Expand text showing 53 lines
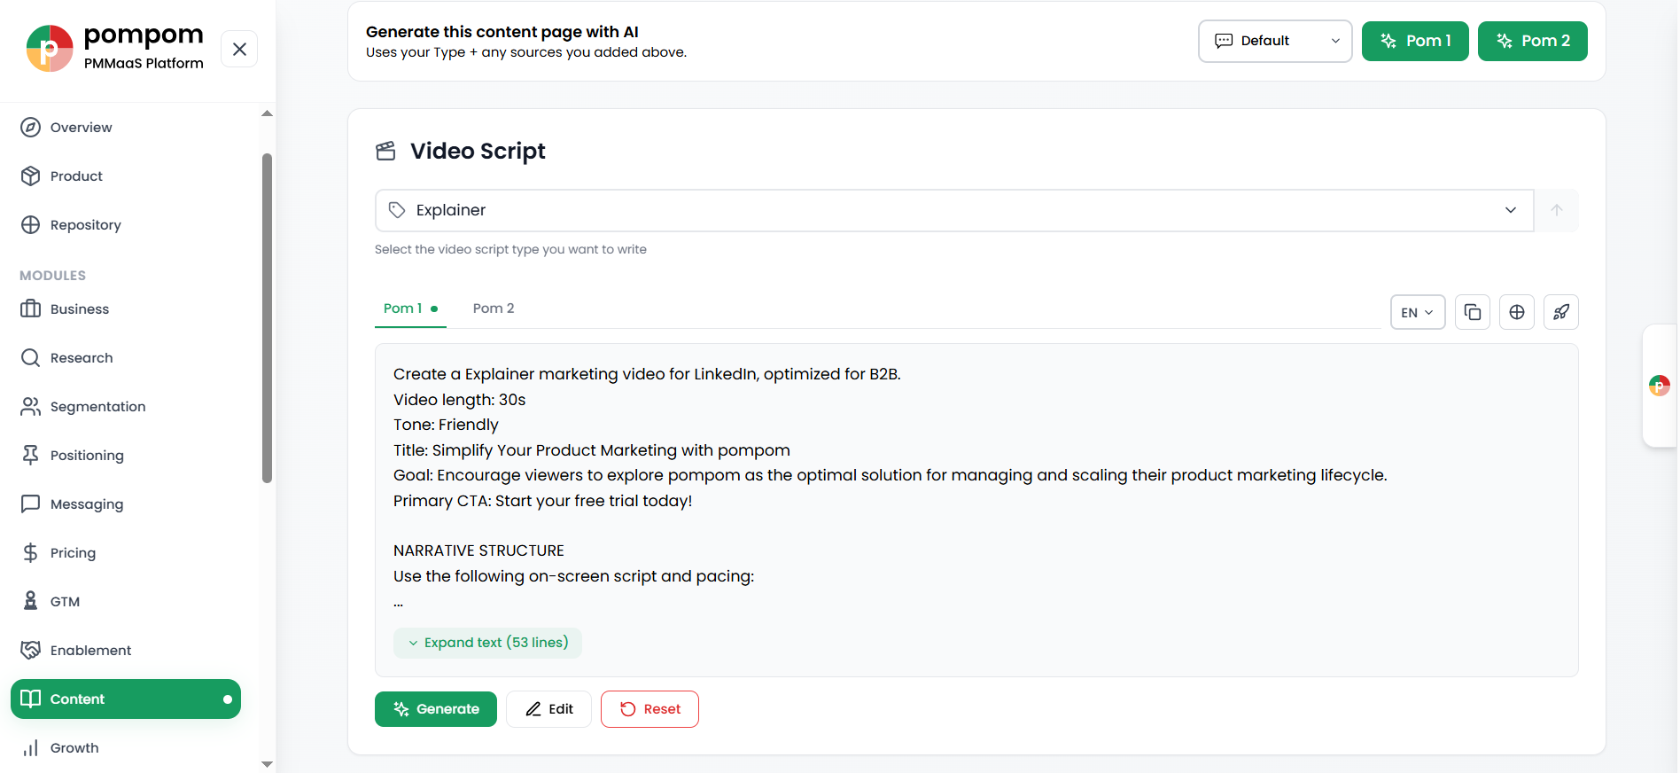Image resolution: width=1680 pixels, height=773 pixels. click(x=487, y=643)
